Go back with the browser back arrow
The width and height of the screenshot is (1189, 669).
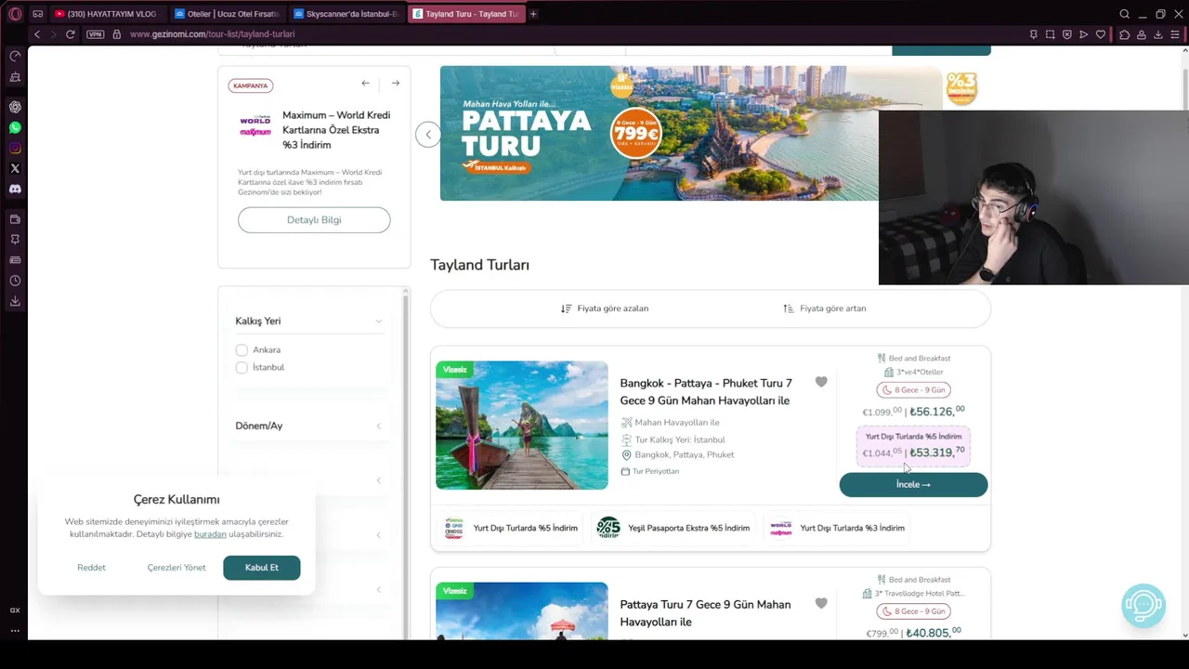[x=37, y=34]
